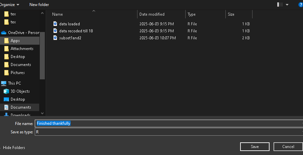
Task: Click the R file icon for data loaded
Action: point(55,24)
